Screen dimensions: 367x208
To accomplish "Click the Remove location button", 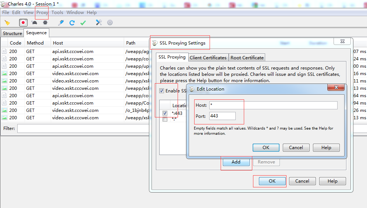I will [x=266, y=162].
